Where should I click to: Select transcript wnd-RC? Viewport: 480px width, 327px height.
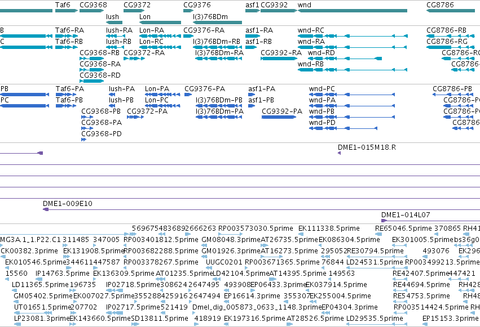tap(353, 36)
